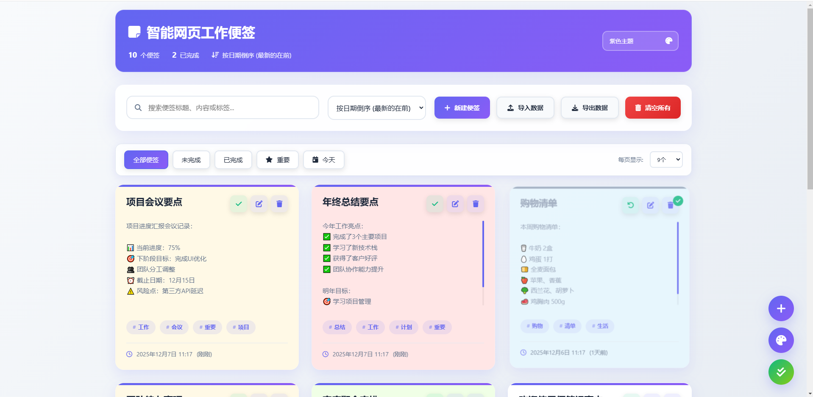Viewport: 813px width, 397px height.
Task: Switch to the 未完成 filter tab
Action: click(x=191, y=160)
